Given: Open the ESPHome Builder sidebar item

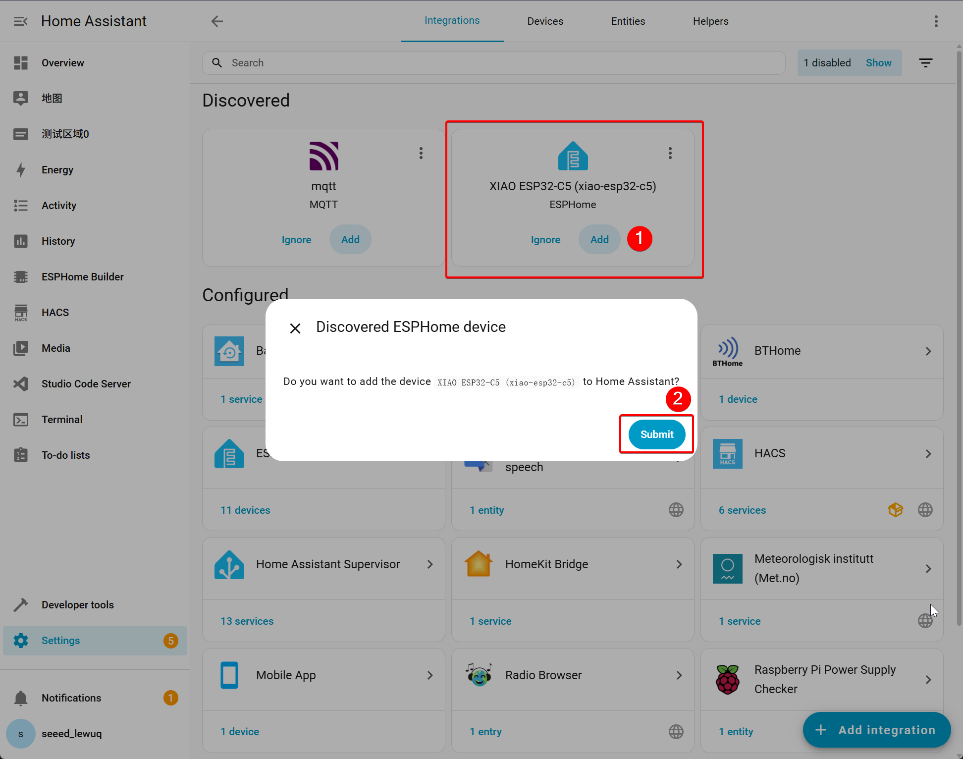Looking at the screenshot, I should pyautogui.click(x=82, y=277).
